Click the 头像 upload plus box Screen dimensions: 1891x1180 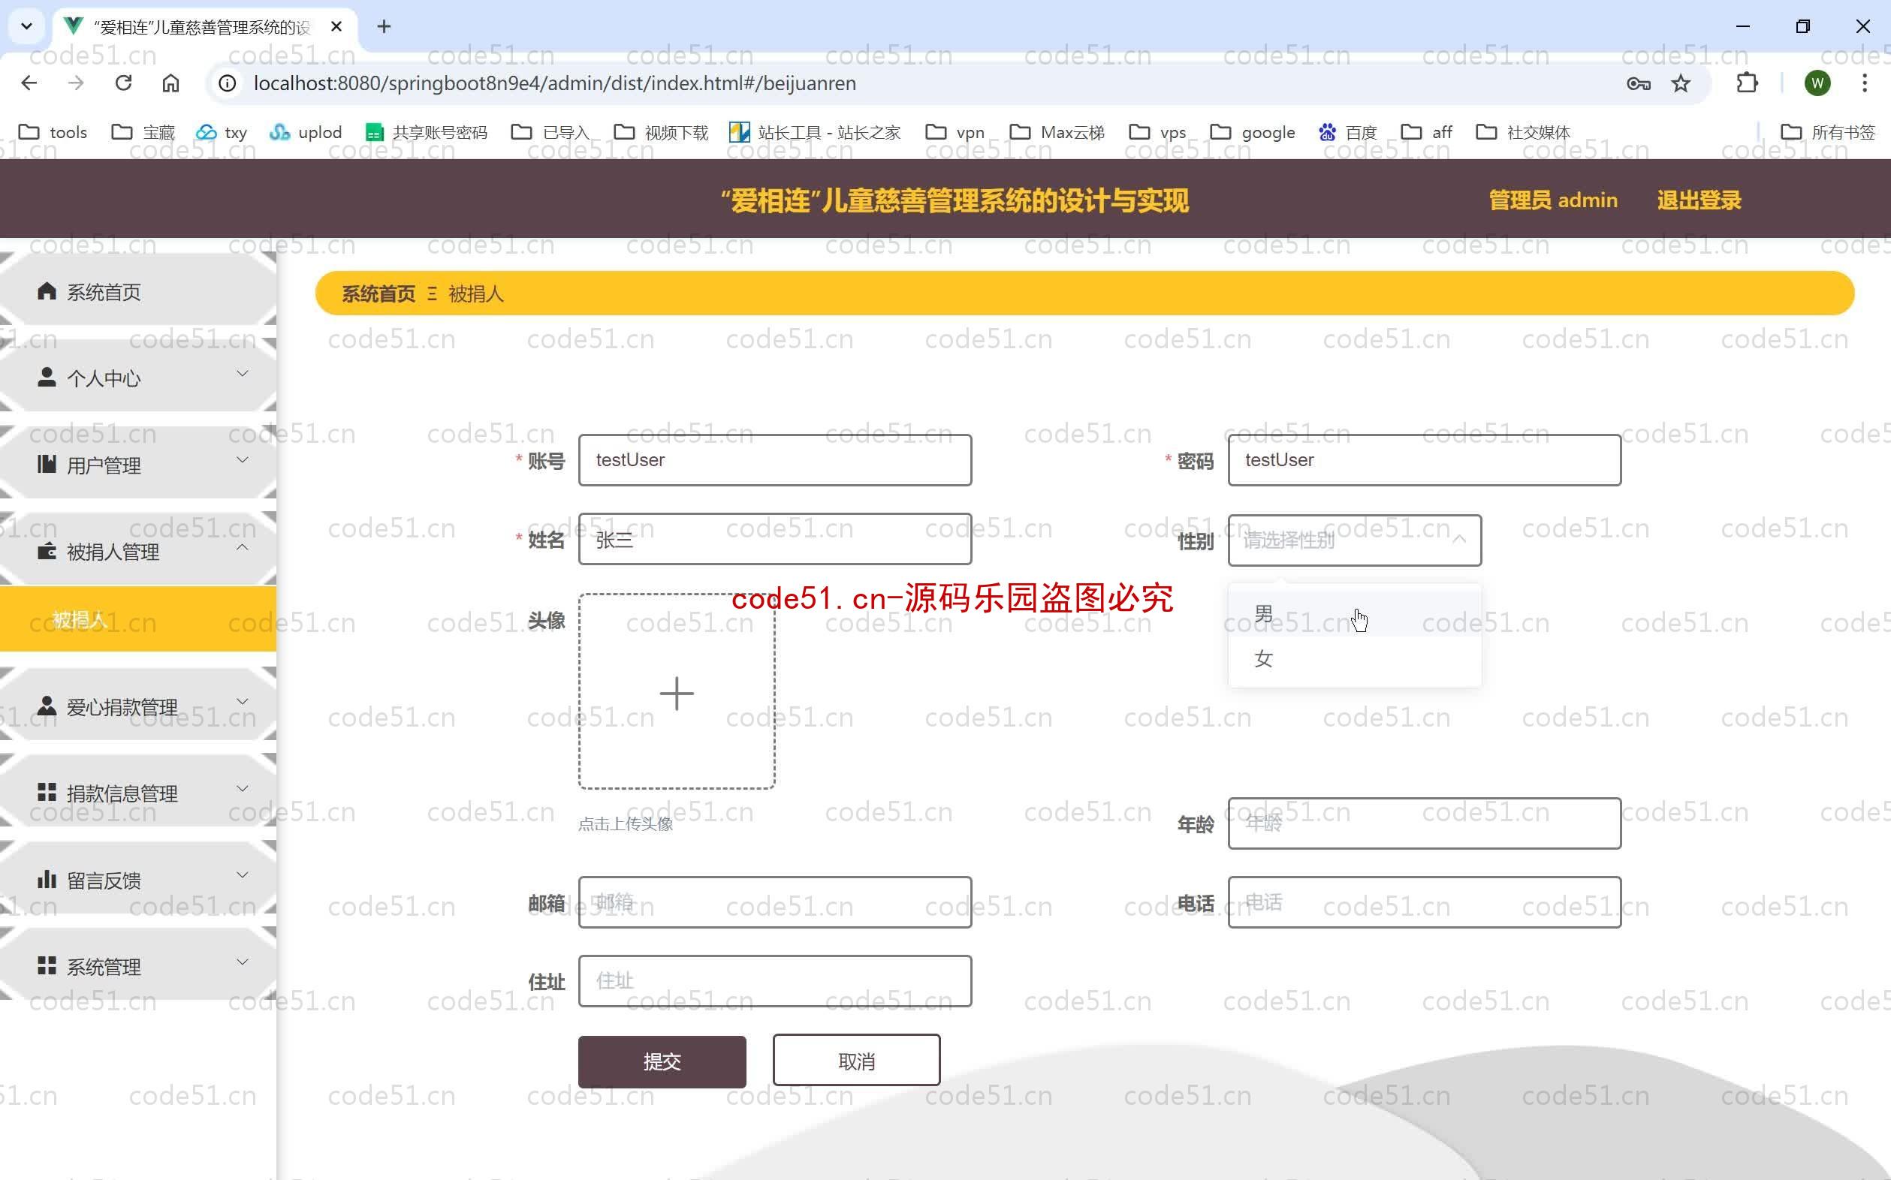[676, 692]
